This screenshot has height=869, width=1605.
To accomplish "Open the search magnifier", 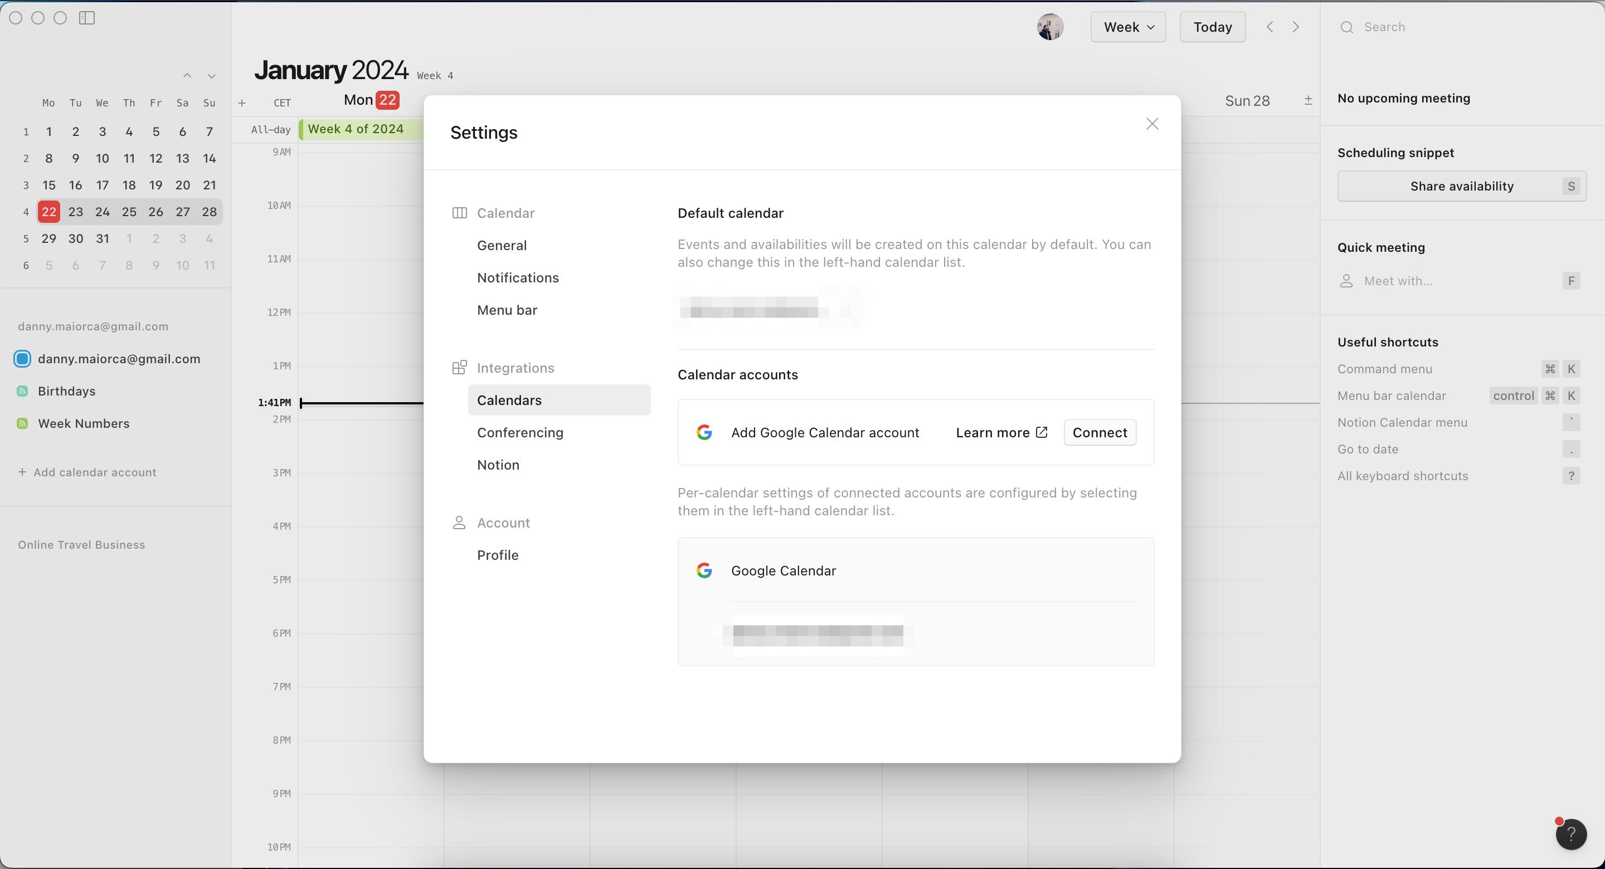I will [1347, 27].
